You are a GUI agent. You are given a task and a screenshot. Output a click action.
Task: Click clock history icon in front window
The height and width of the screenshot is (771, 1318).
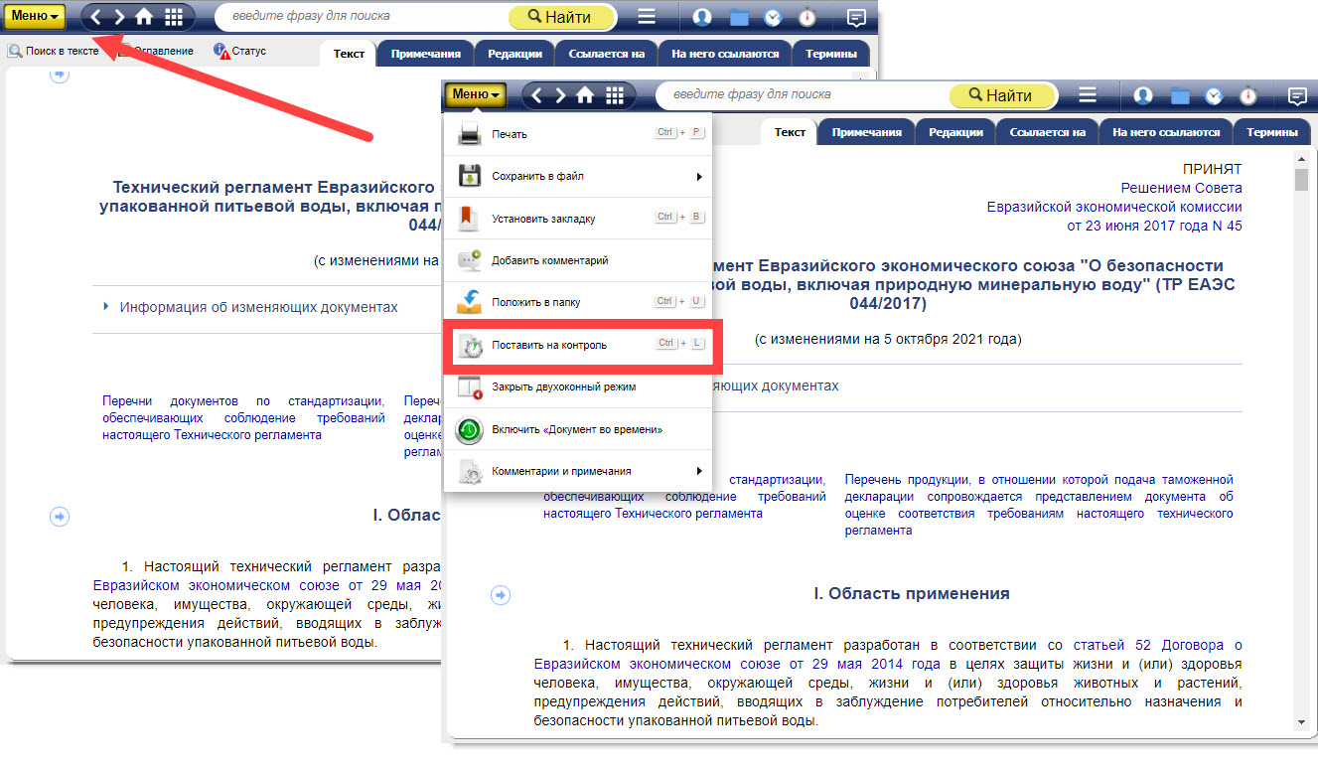pyautogui.click(x=1214, y=95)
